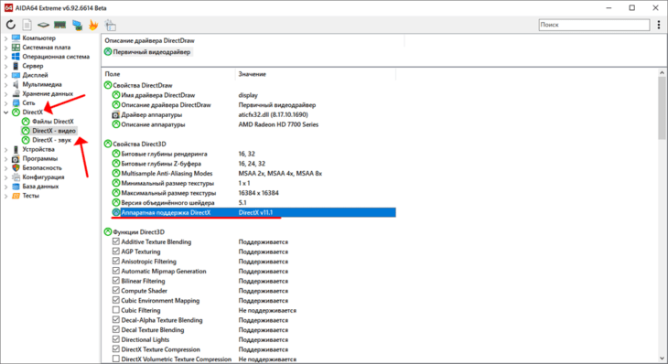Screen dimensions: 668x364
Task: Click the flame stability test icon
Action: point(93,25)
